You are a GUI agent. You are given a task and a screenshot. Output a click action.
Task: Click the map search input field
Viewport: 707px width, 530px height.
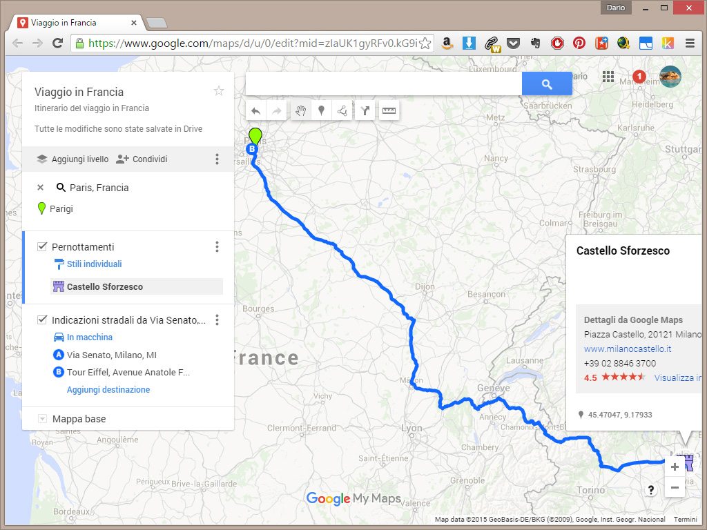383,84
